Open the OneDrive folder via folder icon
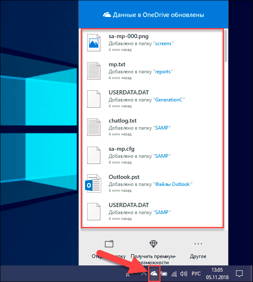The image size is (253, 282). tap(109, 244)
